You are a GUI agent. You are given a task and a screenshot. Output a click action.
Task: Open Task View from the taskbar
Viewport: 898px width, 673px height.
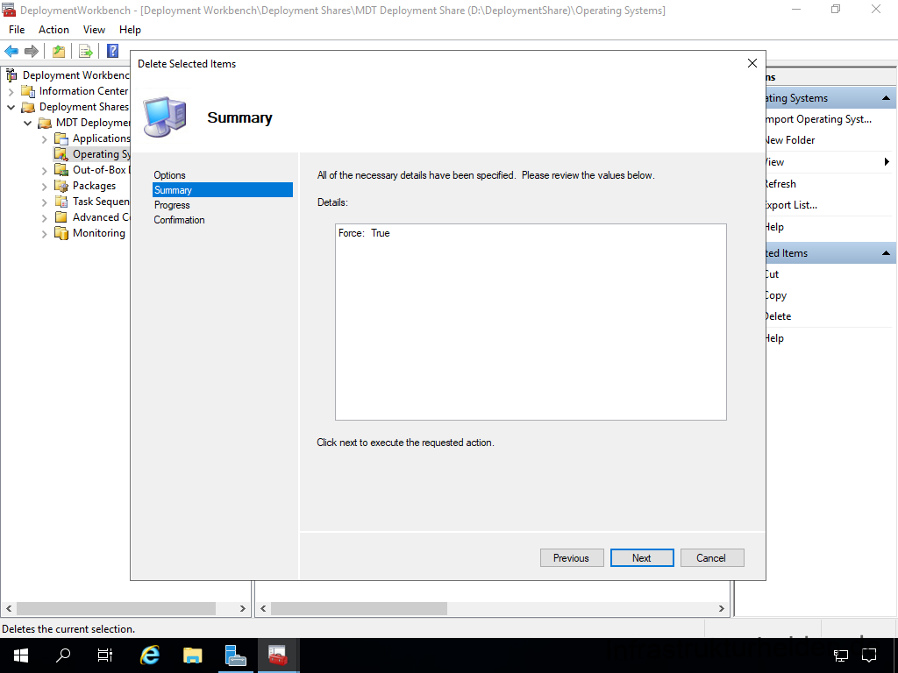(x=105, y=655)
